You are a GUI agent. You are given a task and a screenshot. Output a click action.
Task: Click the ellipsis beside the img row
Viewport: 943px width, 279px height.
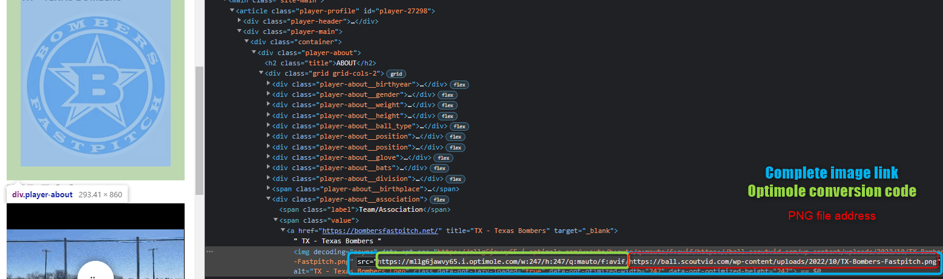point(209,251)
